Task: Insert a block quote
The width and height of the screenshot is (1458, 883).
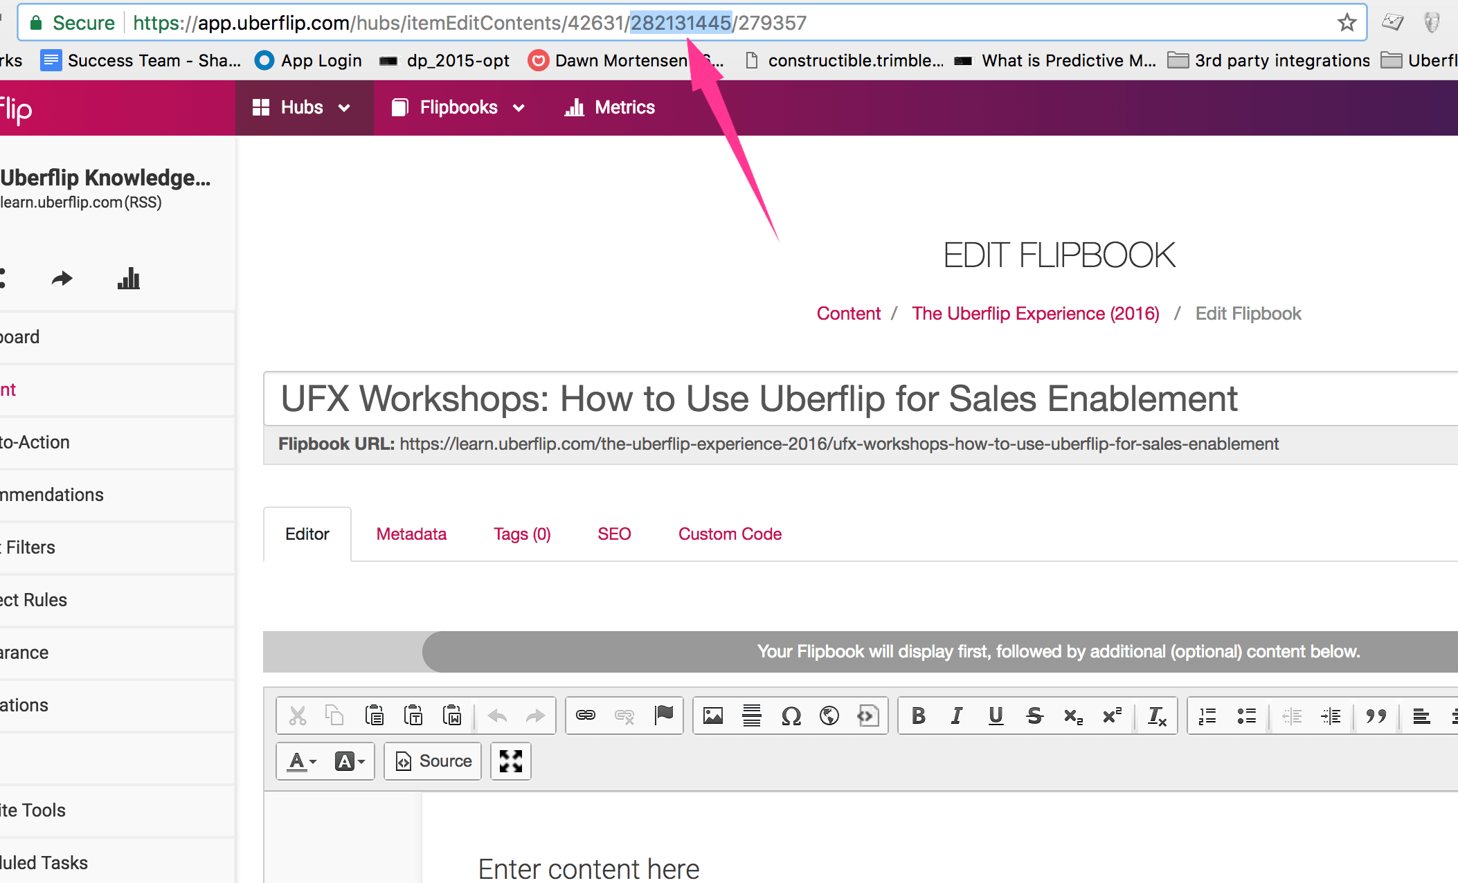Action: pos(1376,716)
